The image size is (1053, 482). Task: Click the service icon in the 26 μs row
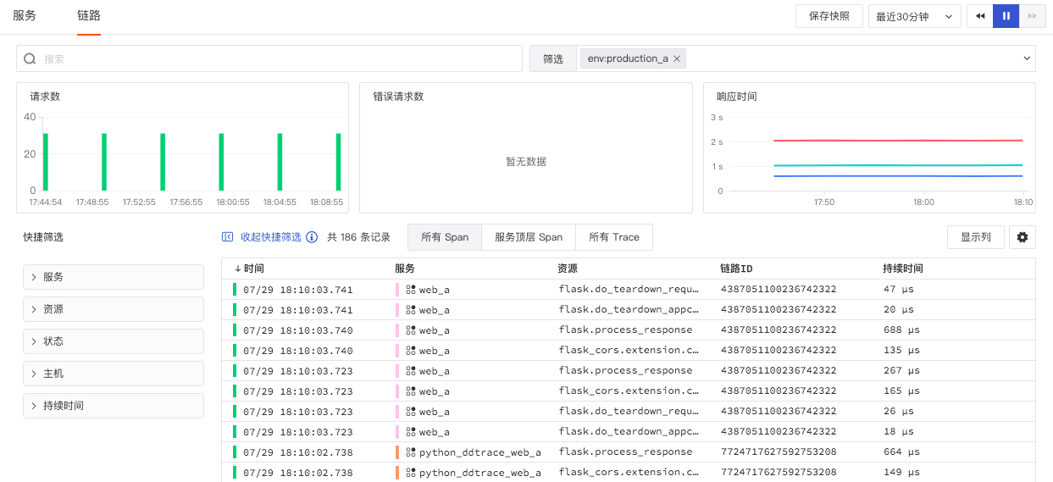pyautogui.click(x=411, y=412)
